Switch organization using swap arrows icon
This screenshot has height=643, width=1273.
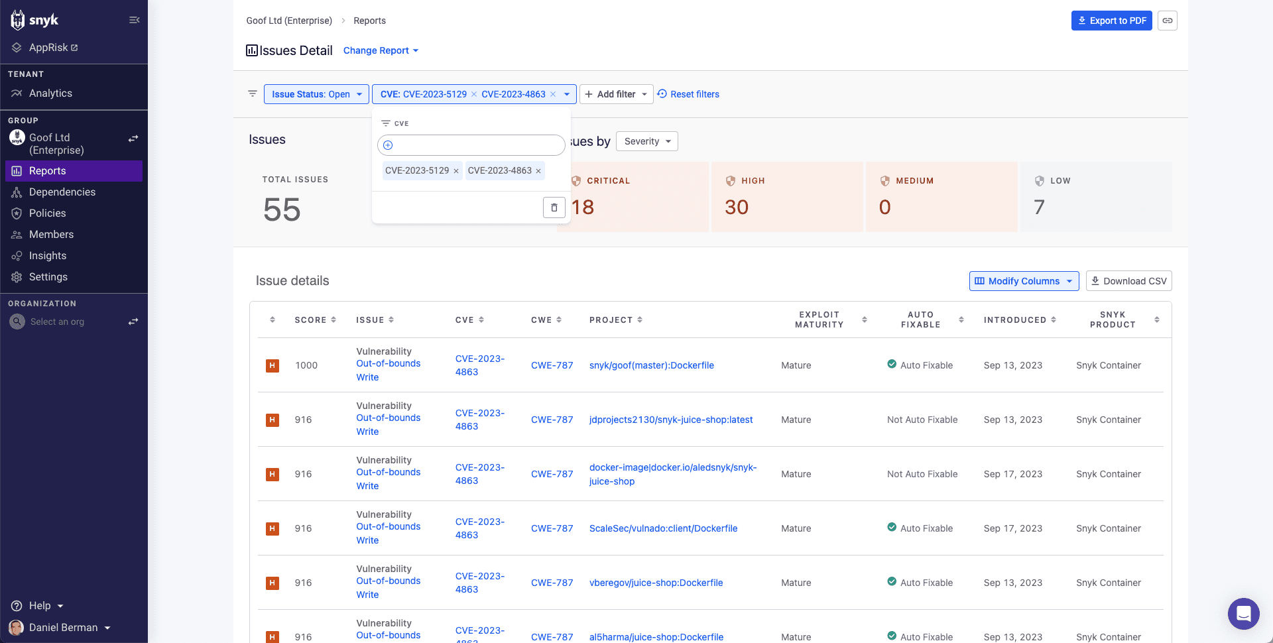[133, 321]
